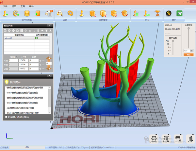
Task: Expand arrow above the rectangle select icon
Action: click(181, 134)
